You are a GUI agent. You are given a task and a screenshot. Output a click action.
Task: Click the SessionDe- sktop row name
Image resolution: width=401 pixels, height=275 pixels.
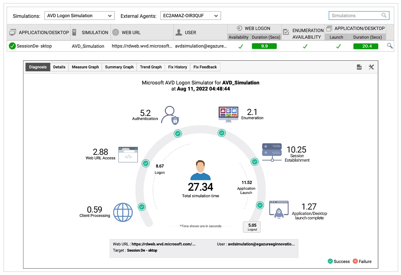[34, 46]
